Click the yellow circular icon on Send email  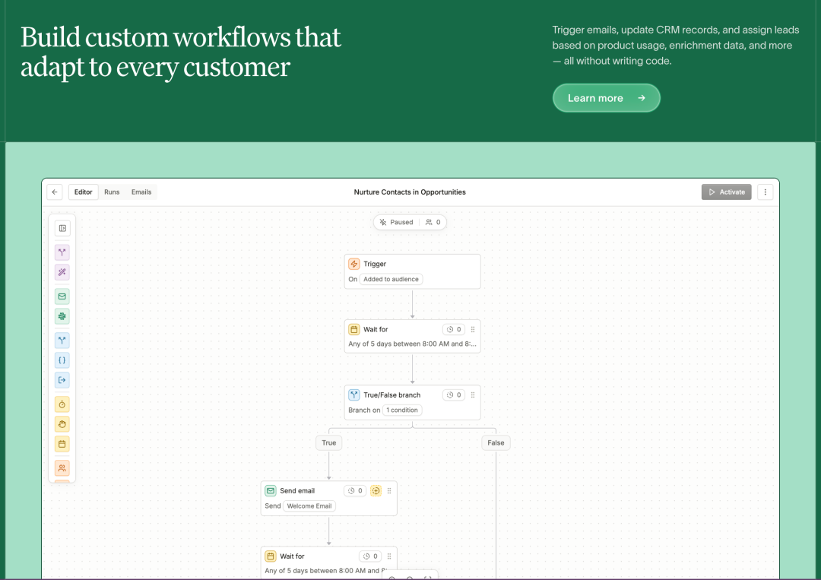(x=376, y=490)
